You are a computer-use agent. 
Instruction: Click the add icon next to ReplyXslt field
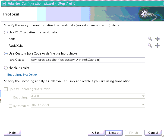tap(157, 46)
